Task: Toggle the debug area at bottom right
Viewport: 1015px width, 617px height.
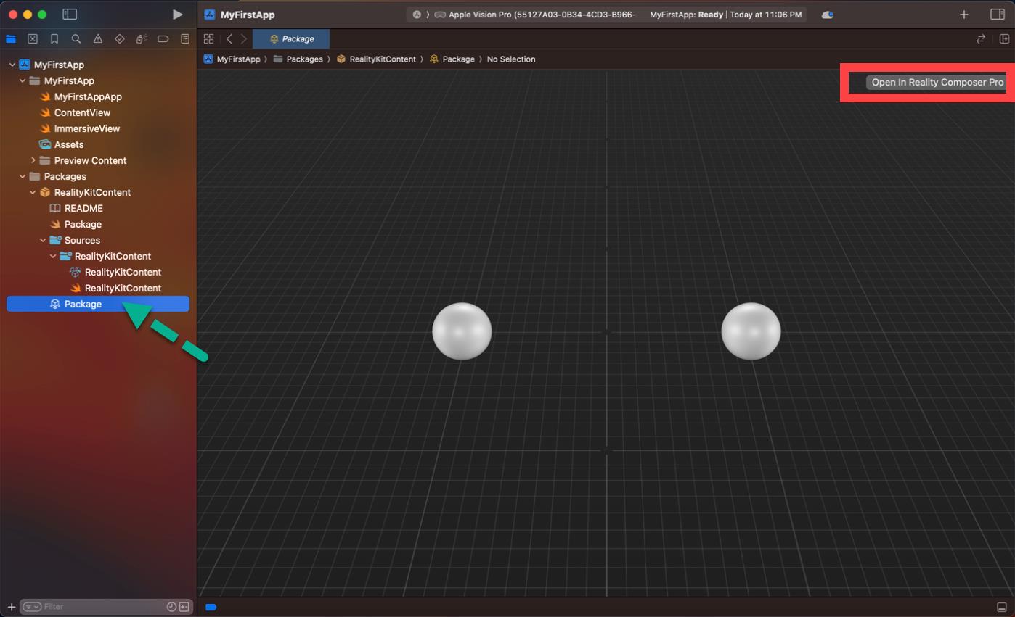Action: click(x=1002, y=607)
